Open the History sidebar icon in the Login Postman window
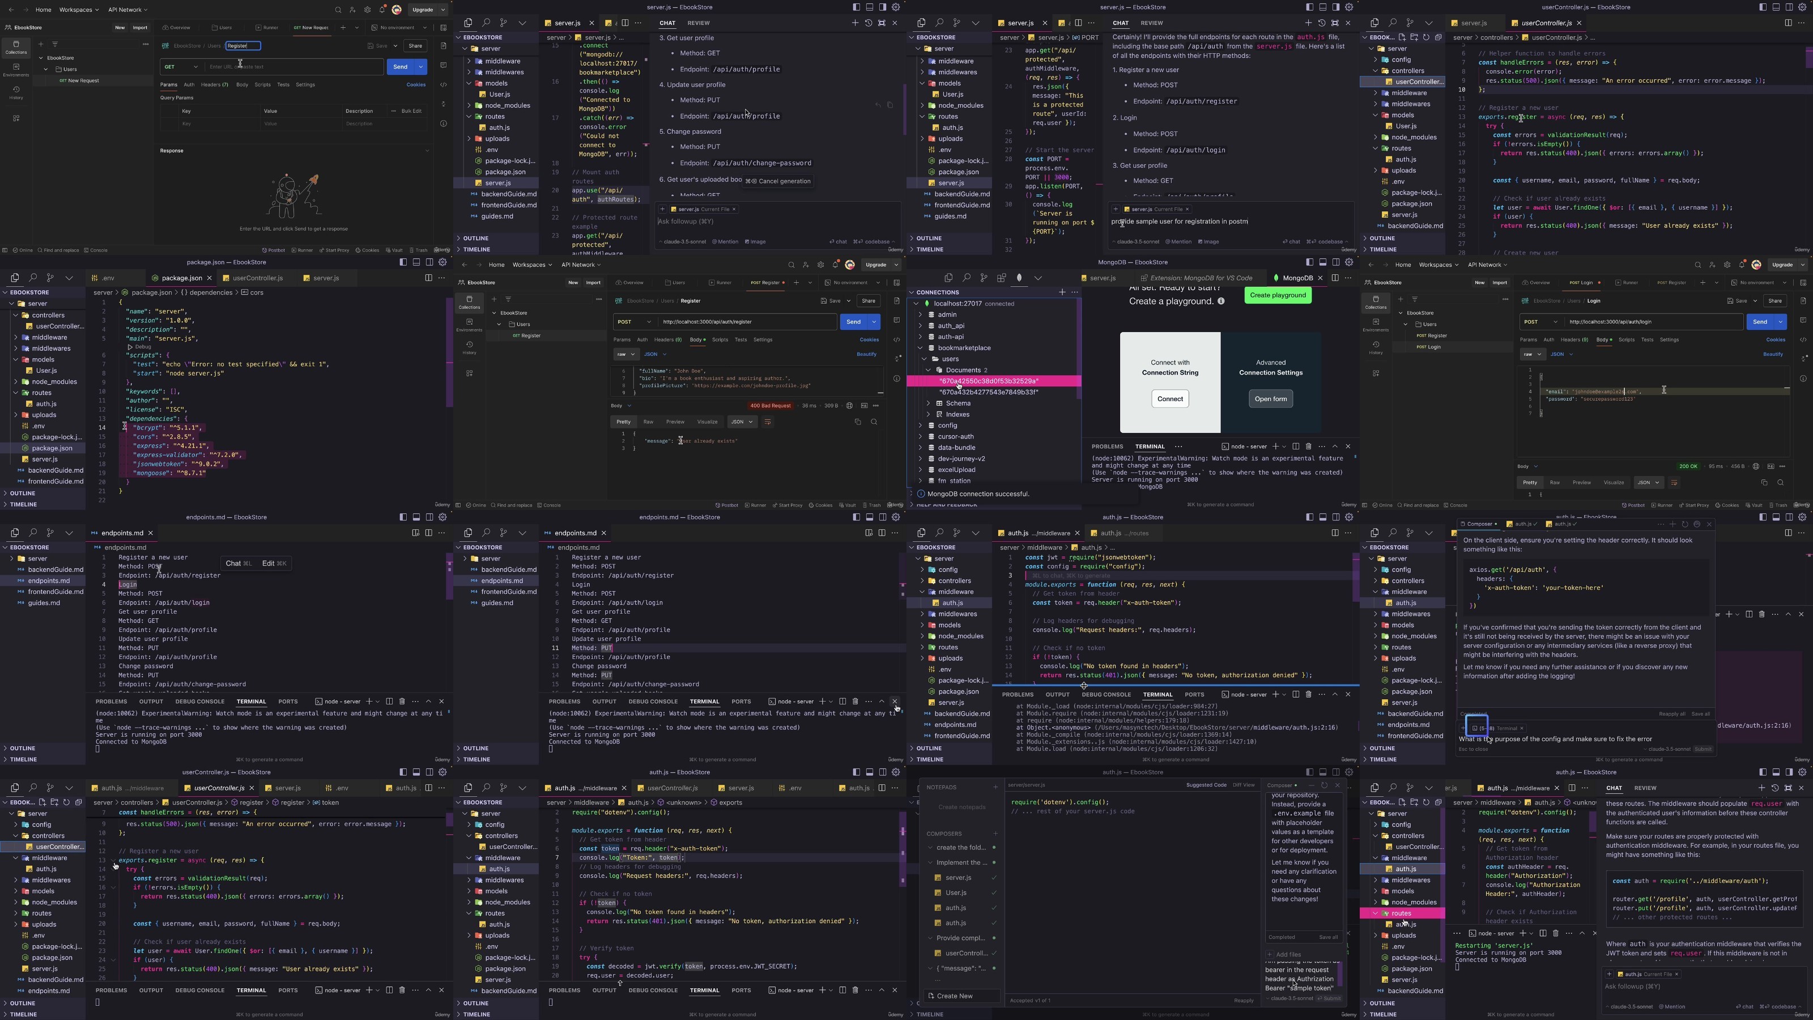 [x=1375, y=348]
